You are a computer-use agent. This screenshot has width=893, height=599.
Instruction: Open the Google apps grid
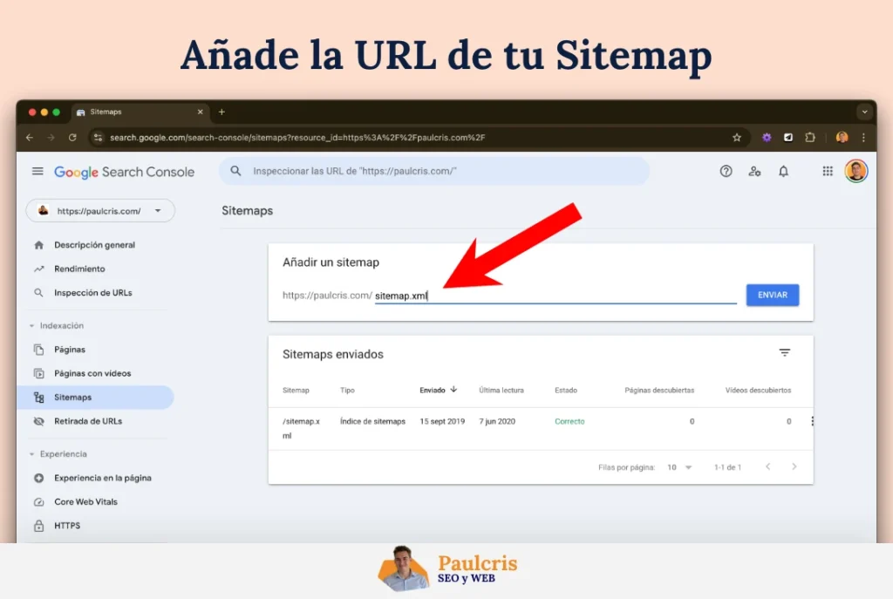coord(828,172)
